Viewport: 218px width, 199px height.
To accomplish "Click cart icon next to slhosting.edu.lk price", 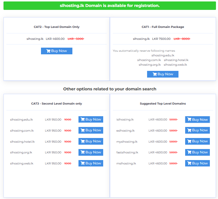I will (x=83, y=119).
